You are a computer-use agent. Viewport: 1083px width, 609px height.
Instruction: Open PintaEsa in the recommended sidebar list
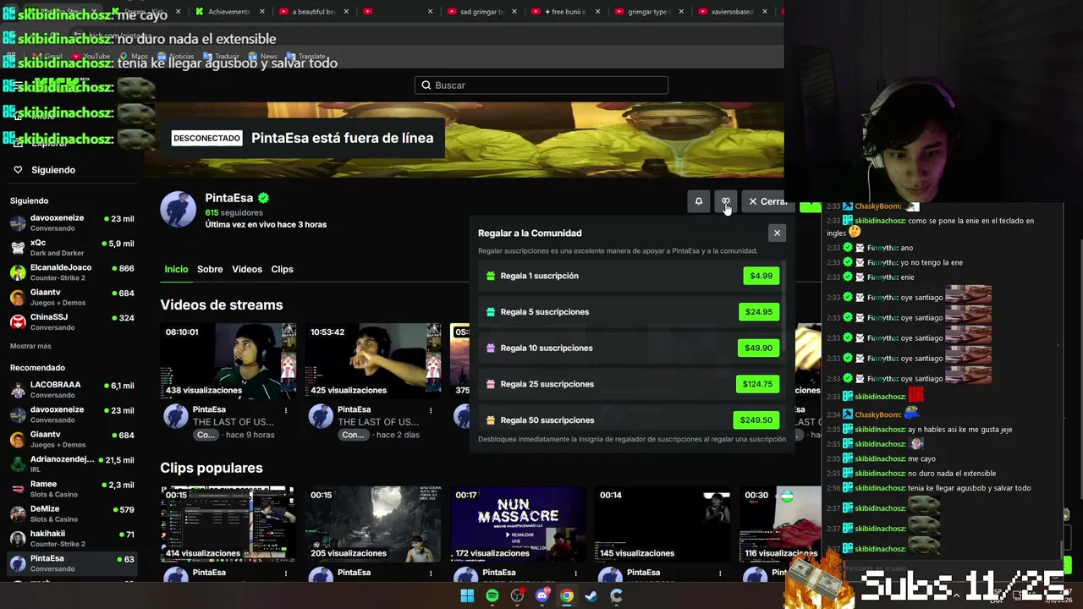(72, 563)
